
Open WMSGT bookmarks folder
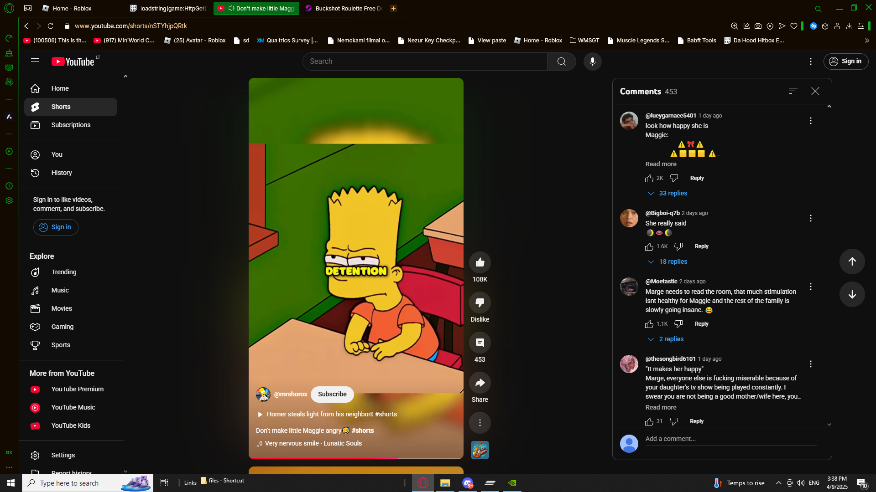pyautogui.click(x=584, y=41)
